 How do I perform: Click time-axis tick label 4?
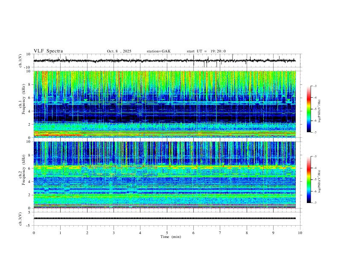click(140, 233)
